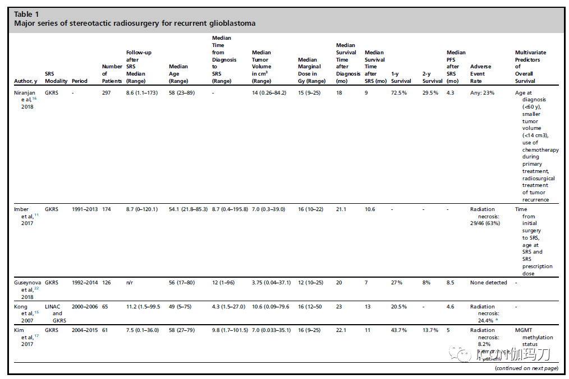Click the "continued on next page" note
569x379 pixels.
[526, 368]
